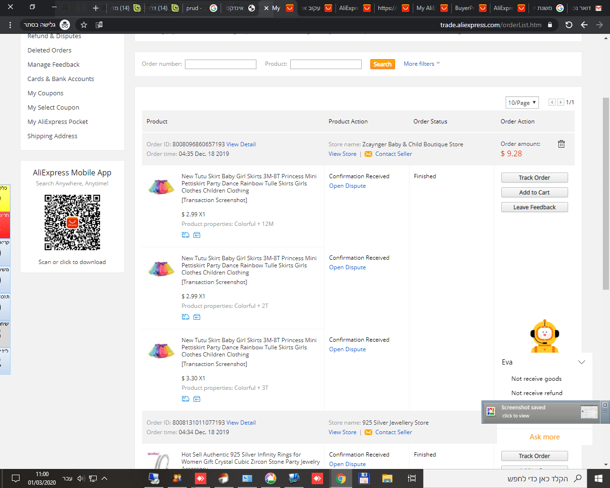Viewport: 610px width, 488px height.
Task: Go to previous orders page arrow
Action: click(552, 102)
